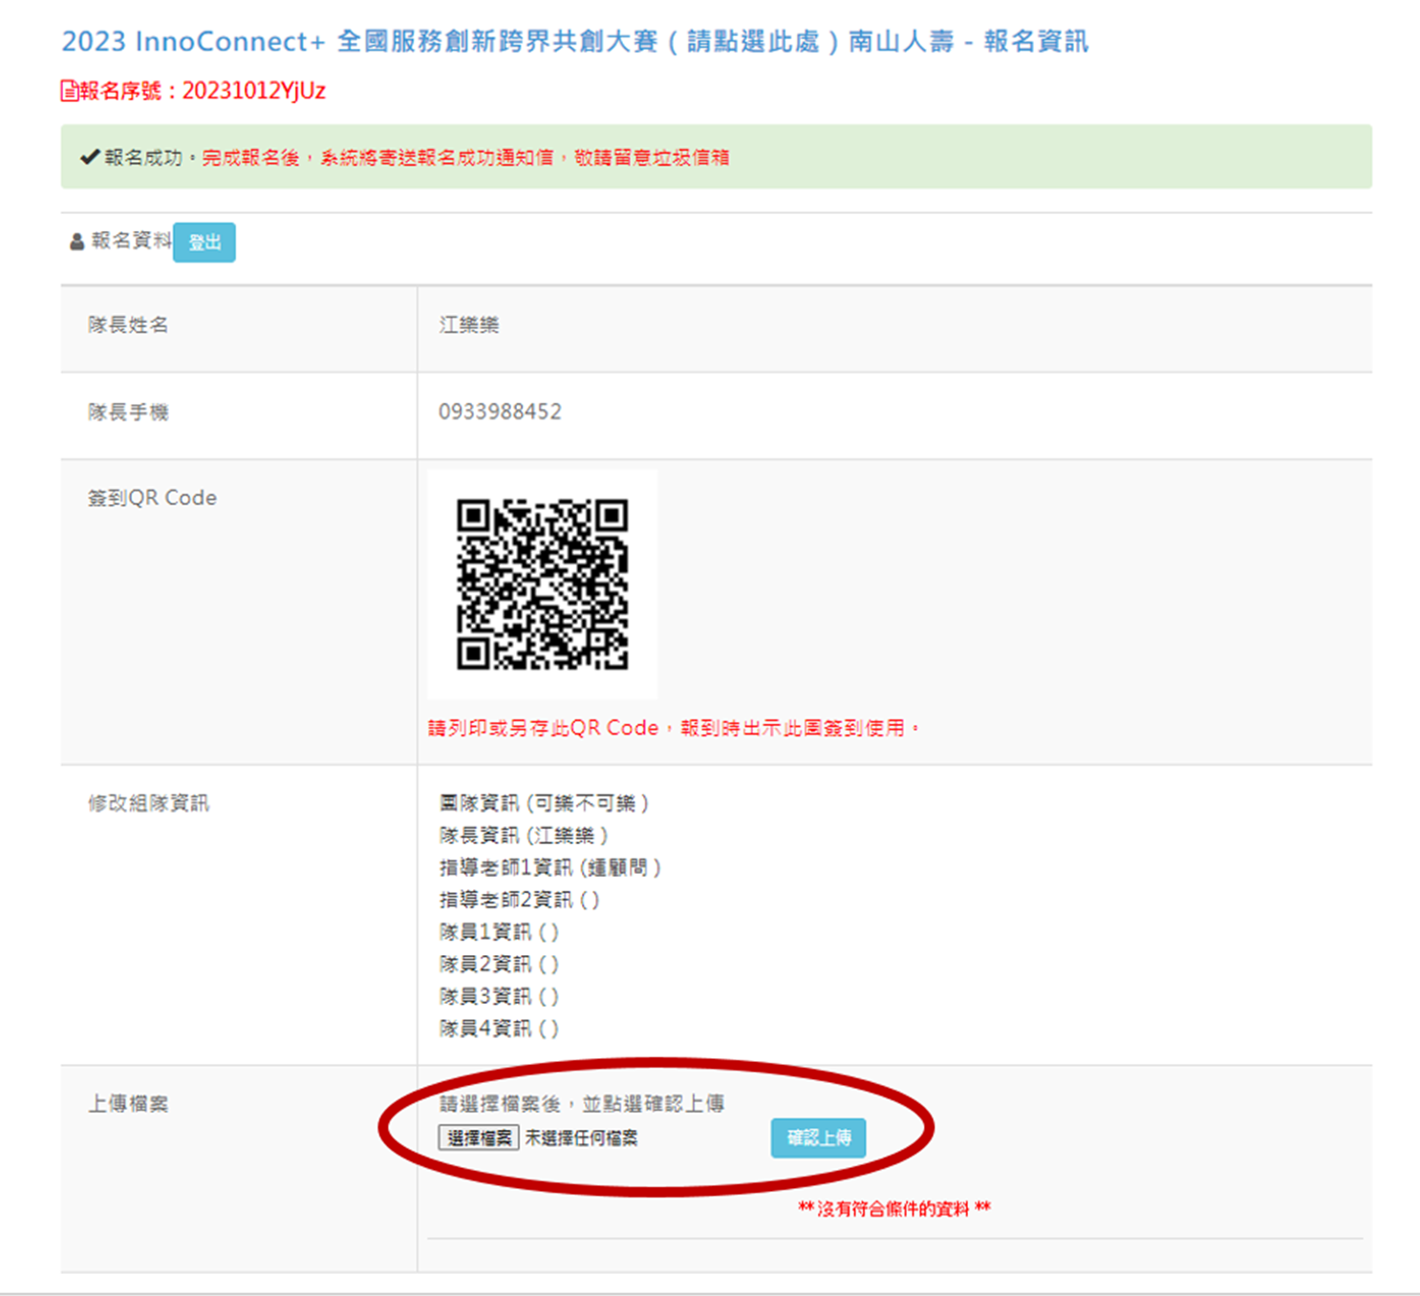This screenshot has height=1296, width=1420.
Task: Open 隊員2資訊 link
Action: coord(499,965)
